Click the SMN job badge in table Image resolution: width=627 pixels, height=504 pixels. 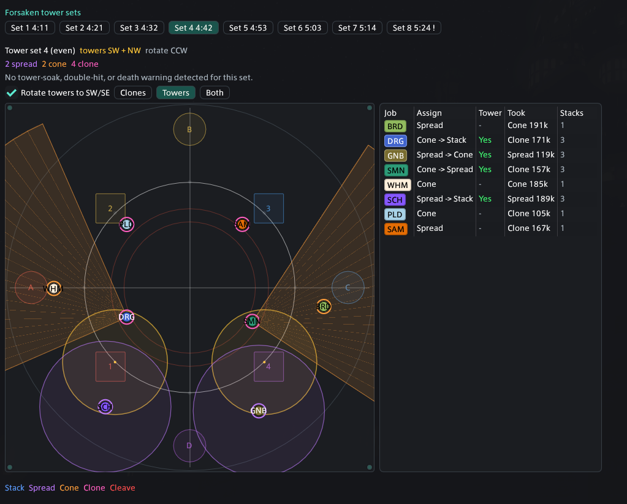click(x=396, y=171)
